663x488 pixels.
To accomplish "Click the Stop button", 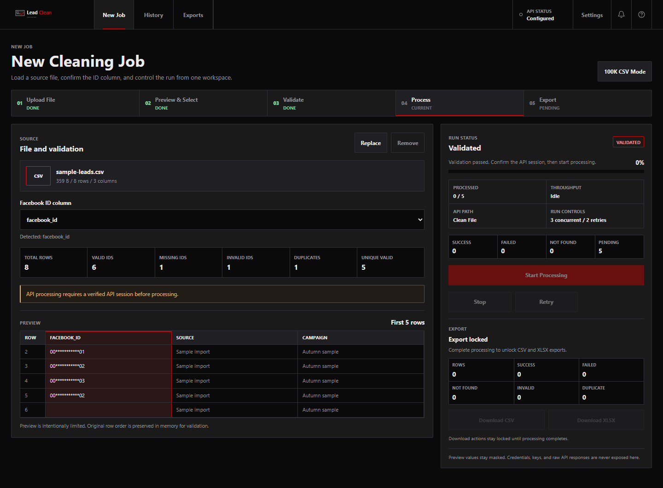I will point(480,302).
